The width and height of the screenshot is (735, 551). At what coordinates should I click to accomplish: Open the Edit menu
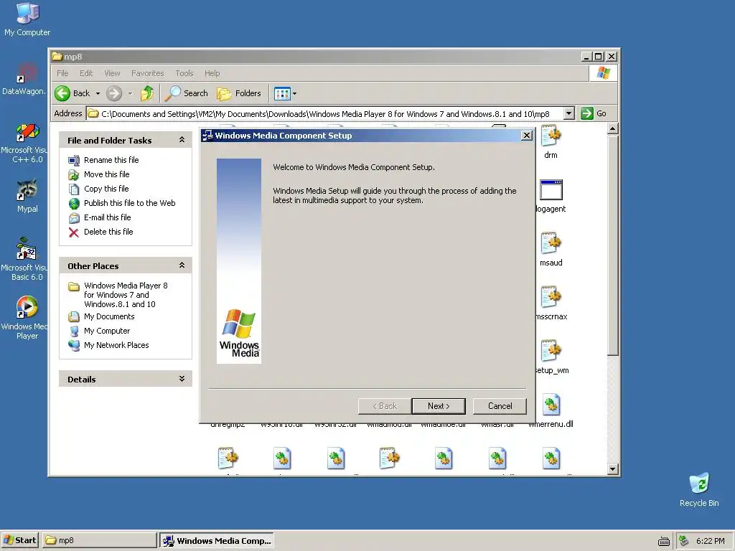[86, 73]
